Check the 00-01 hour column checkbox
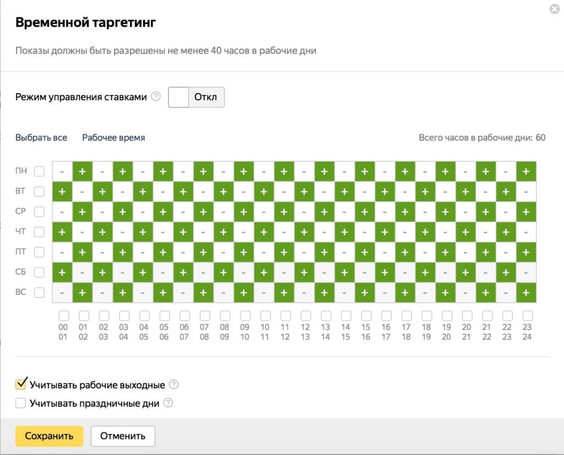This screenshot has height=455, width=564. coord(63,316)
